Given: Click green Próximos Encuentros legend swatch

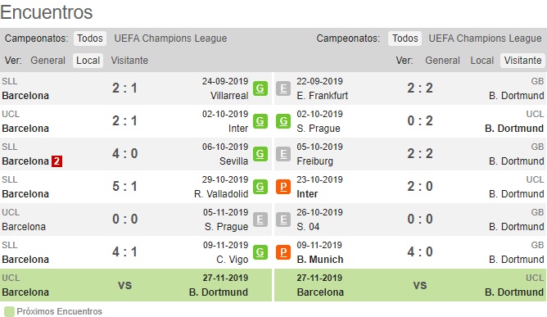Looking at the screenshot, I should click(10, 311).
